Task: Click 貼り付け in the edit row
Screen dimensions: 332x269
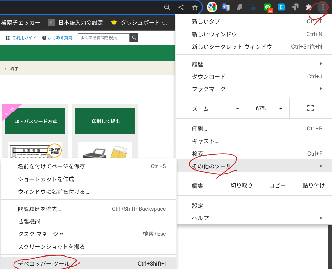Action: coord(314,185)
